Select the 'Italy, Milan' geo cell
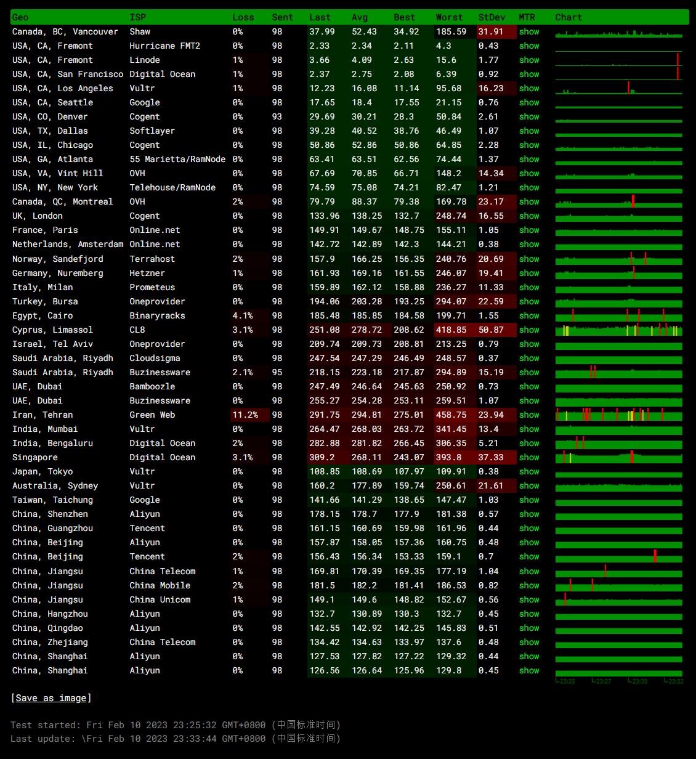 pyautogui.click(x=42, y=287)
